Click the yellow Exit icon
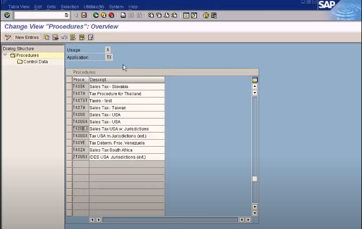362x229 pixels. (x=104, y=15)
